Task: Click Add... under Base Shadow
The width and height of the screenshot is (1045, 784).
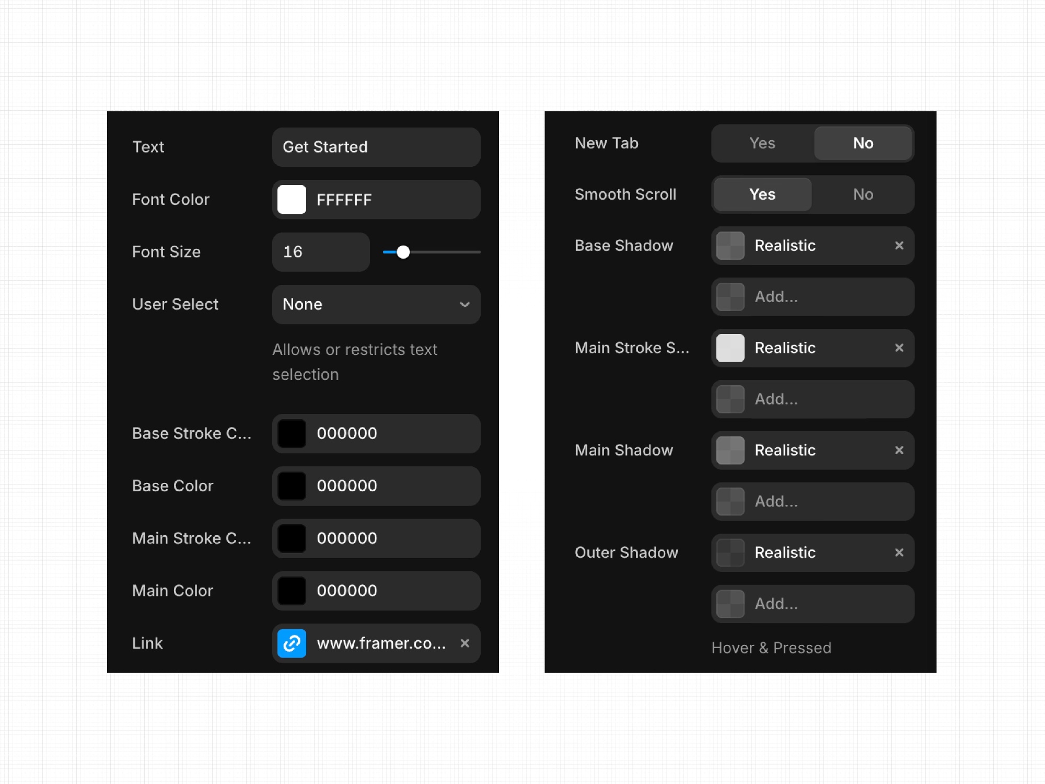Action: coord(812,297)
